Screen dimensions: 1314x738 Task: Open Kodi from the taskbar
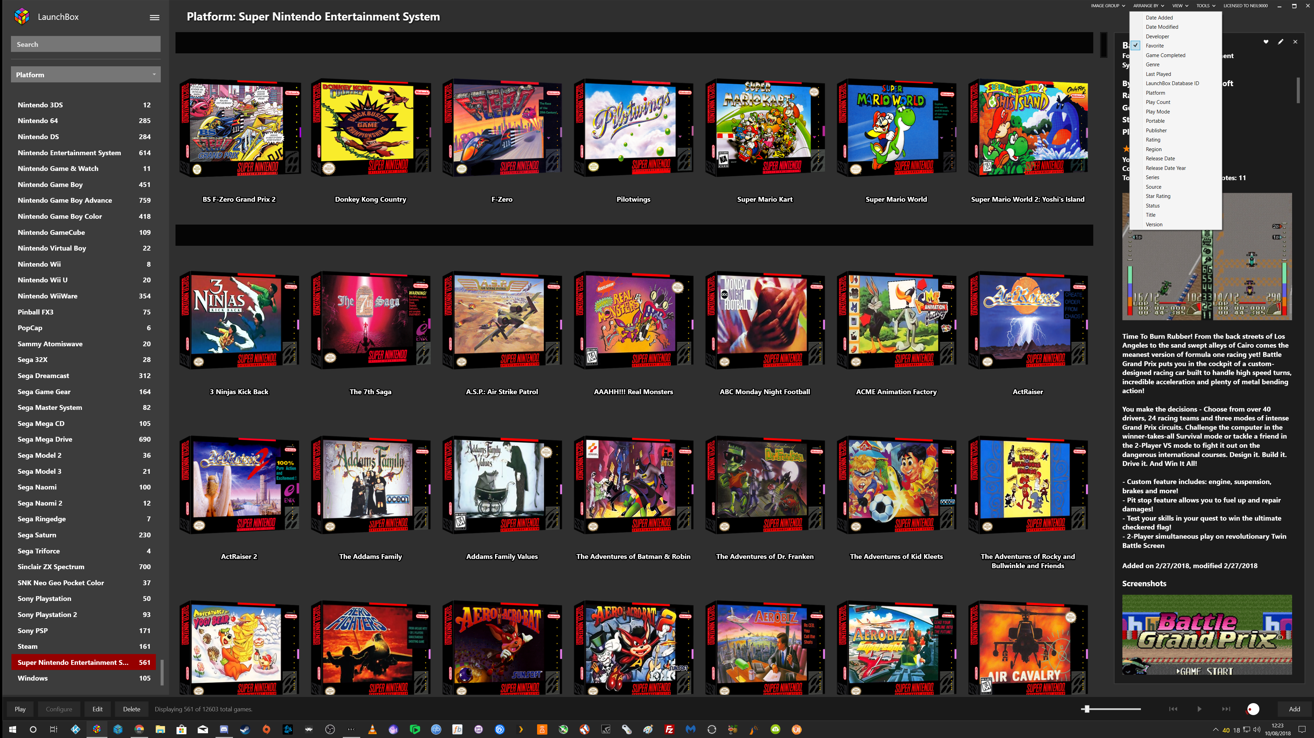coord(76,729)
